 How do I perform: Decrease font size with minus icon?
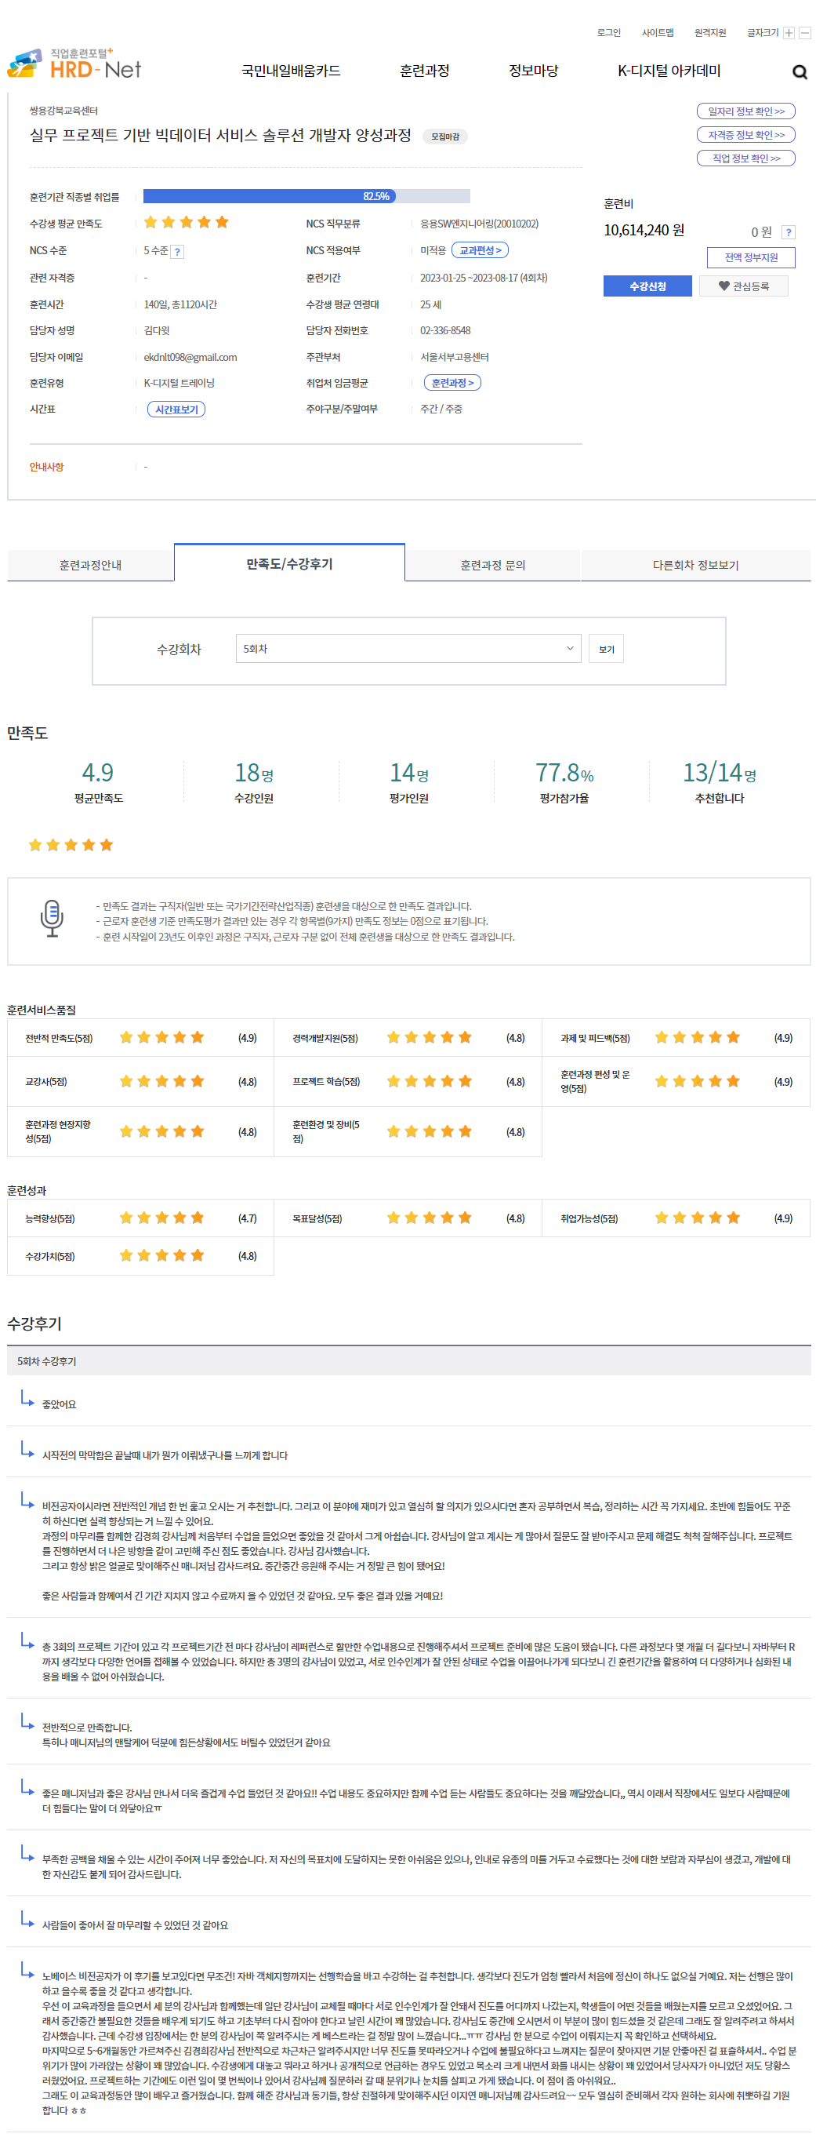pyautogui.click(x=804, y=33)
